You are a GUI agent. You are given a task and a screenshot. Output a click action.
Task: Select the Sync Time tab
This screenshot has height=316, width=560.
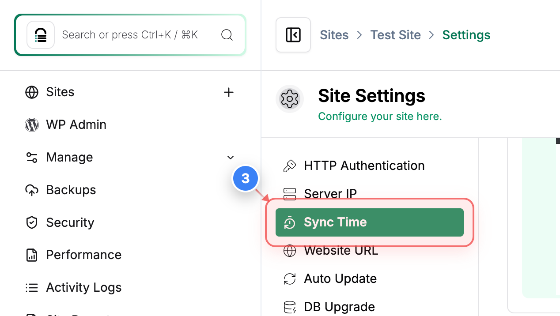point(370,222)
